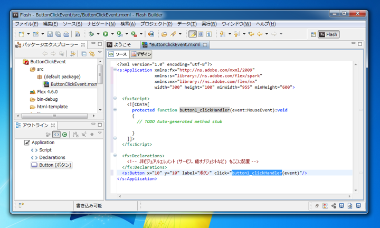Click the green C class view icon in Outline
The width and height of the screenshot is (380, 228).
(x=64, y=135)
